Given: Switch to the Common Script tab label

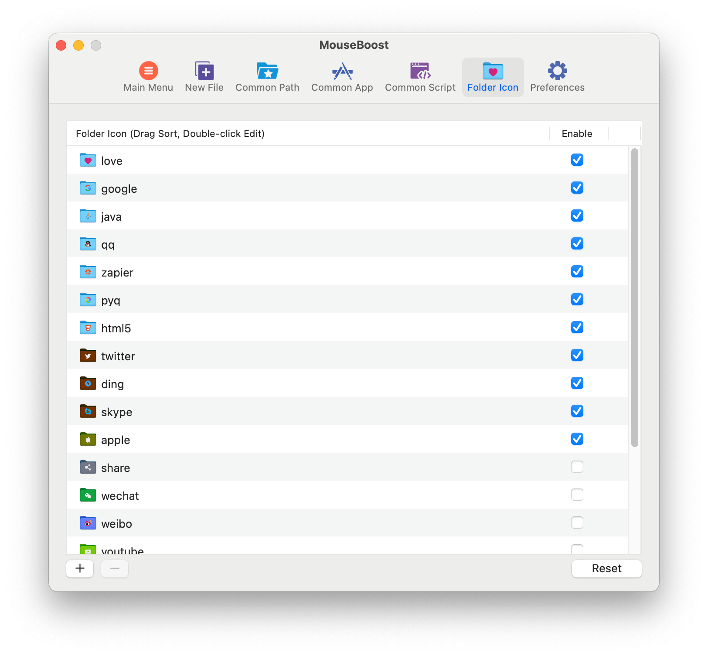Looking at the screenshot, I should coord(420,88).
